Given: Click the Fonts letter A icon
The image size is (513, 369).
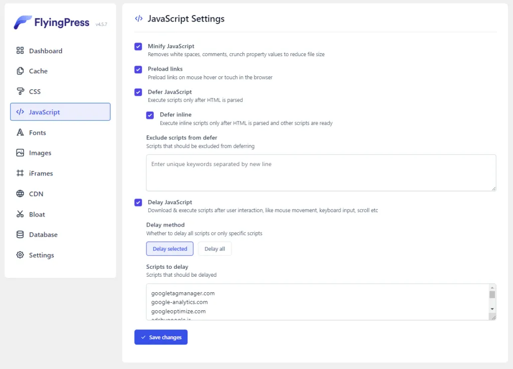Looking at the screenshot, I should pos(20,133).
